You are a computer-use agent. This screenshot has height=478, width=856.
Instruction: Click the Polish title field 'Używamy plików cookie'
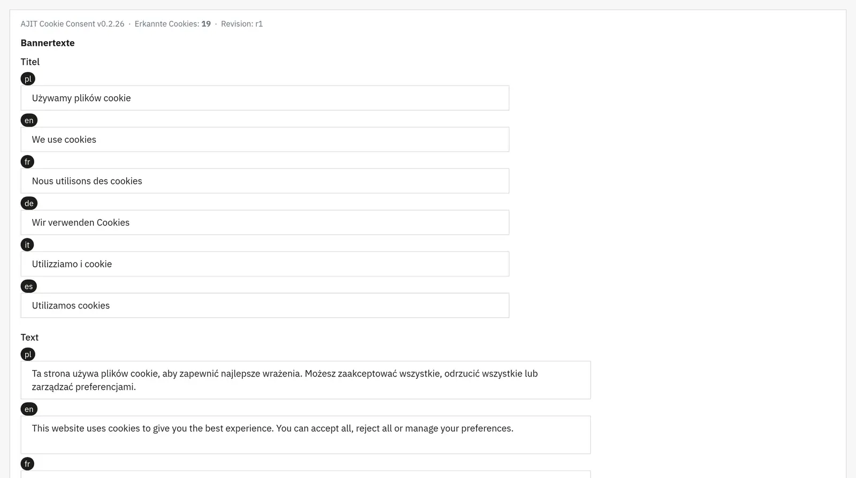click(265, 98)
